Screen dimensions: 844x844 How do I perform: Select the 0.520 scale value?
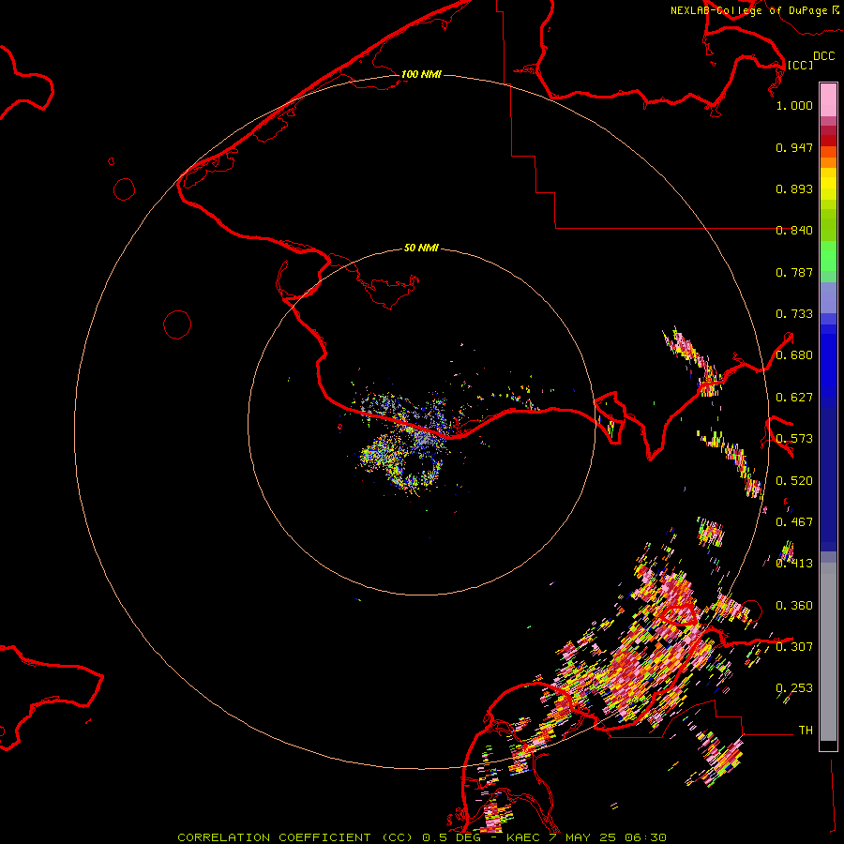[794, 481]
